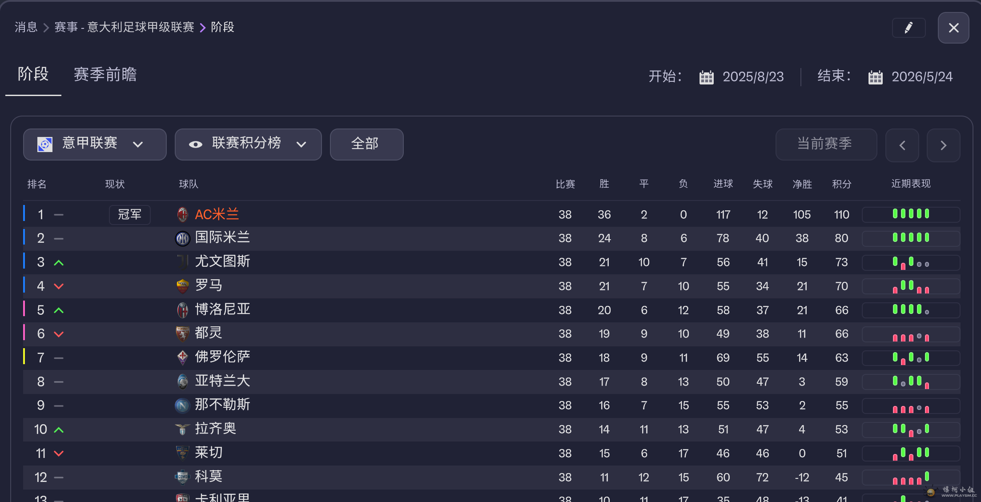
Task: Click AC米兰 recent form indicator bars
Action: point(910,214)
